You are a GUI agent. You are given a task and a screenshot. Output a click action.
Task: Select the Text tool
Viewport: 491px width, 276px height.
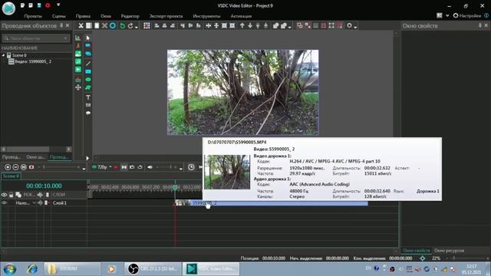pyautogui.click(x=88, y=97)
